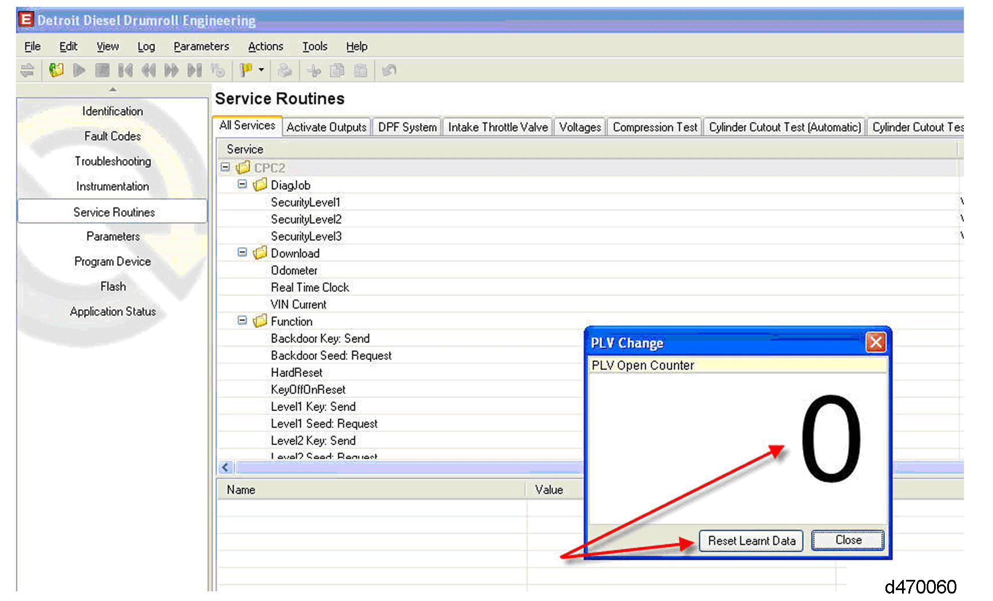This screenshot has height=601, width=993.
Task: Select Fault Codes in the left sidebar
Action: pyautogui.click(x=113, y=136)
